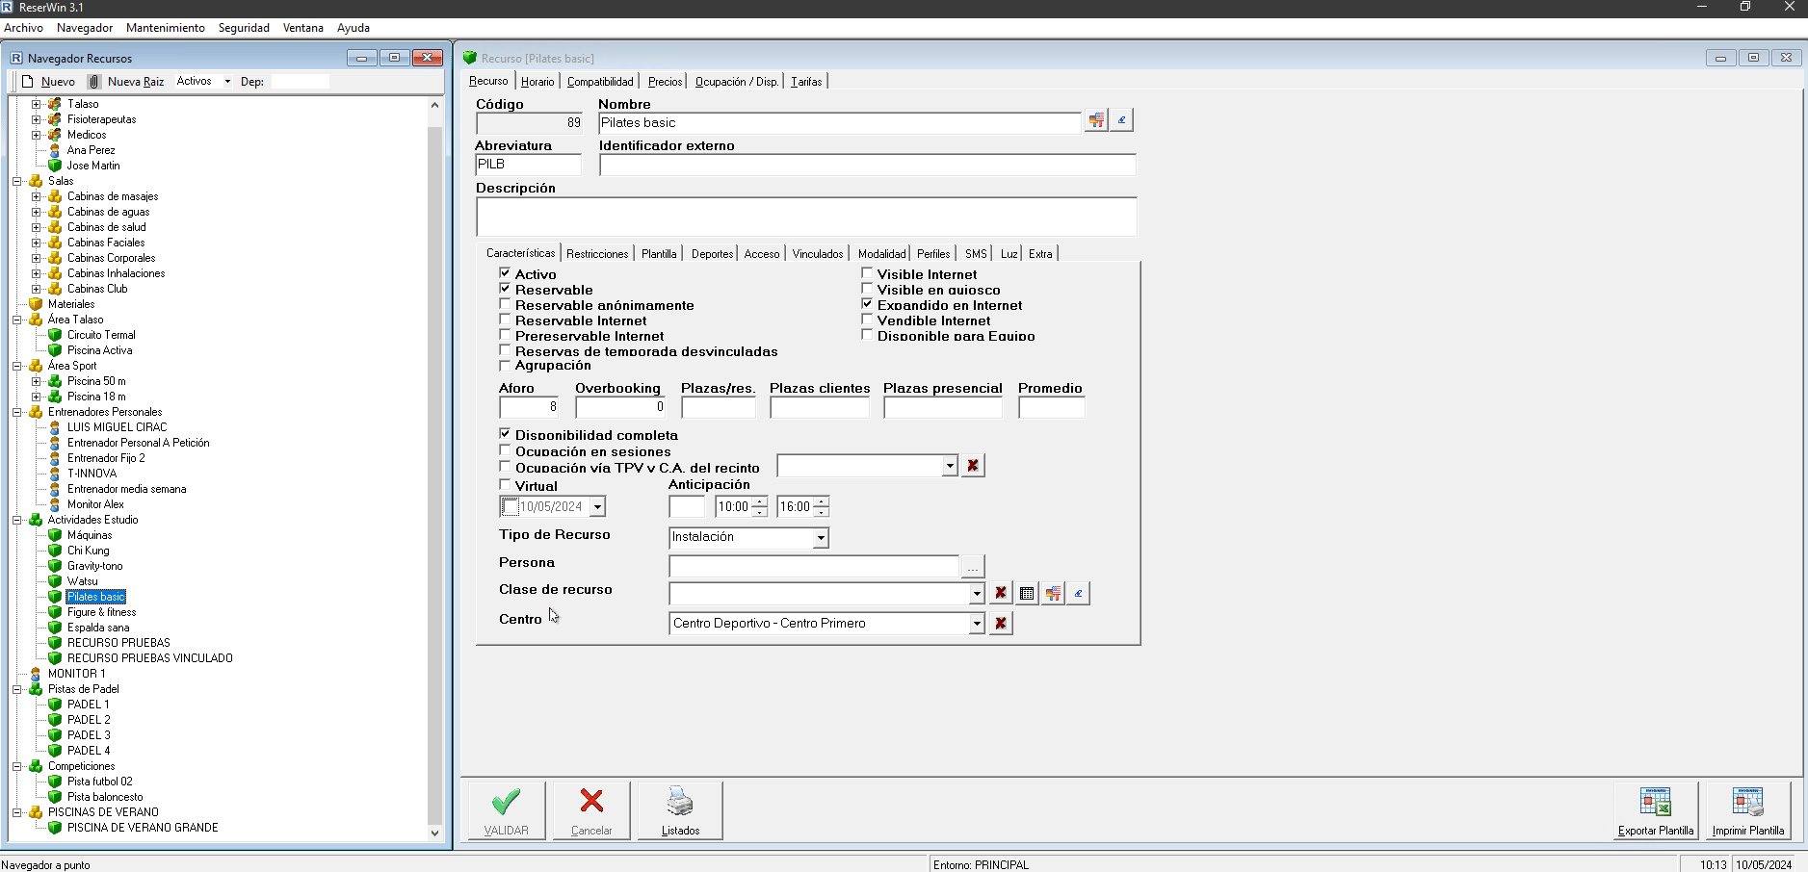The width and height of the screenshot is (1808, 872).
Task: Click the LUIS MIGUEL CIRAC person icon
Action: click(x=55, y=427)
